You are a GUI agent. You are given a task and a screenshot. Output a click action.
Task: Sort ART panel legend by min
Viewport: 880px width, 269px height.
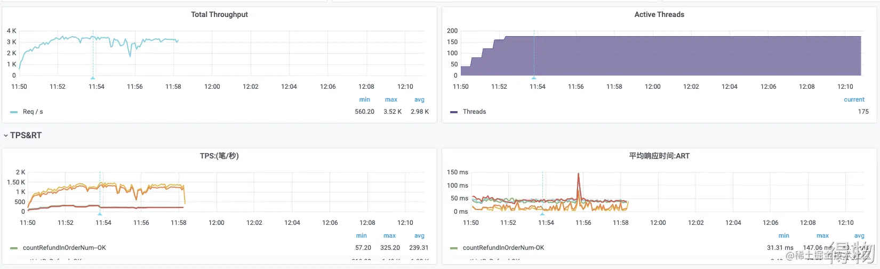click(x=783, y=236)
